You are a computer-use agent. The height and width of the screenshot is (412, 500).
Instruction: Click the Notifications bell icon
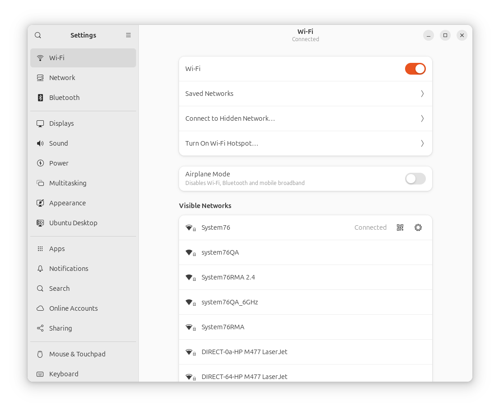pos(40,269)
